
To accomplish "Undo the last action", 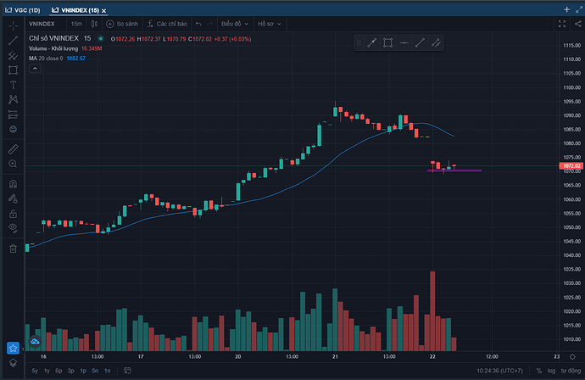I will pyautogui.click(x=198, y=24).
